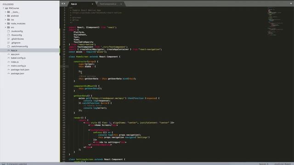This screenshot has width=294, height=165.
Task: Click the package.json code file icon
Action: click(8, 73)
